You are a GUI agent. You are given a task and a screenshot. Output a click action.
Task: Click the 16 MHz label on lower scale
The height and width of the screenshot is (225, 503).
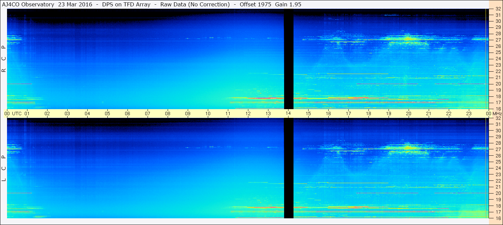pos(498,218)
